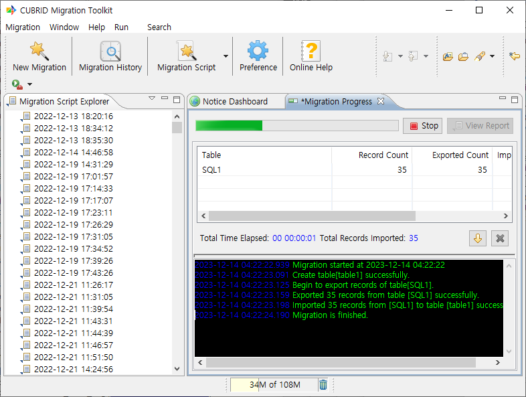Click the Preference gear icon
This screenshot has width=526, height=397.
[x=258, y=51]
